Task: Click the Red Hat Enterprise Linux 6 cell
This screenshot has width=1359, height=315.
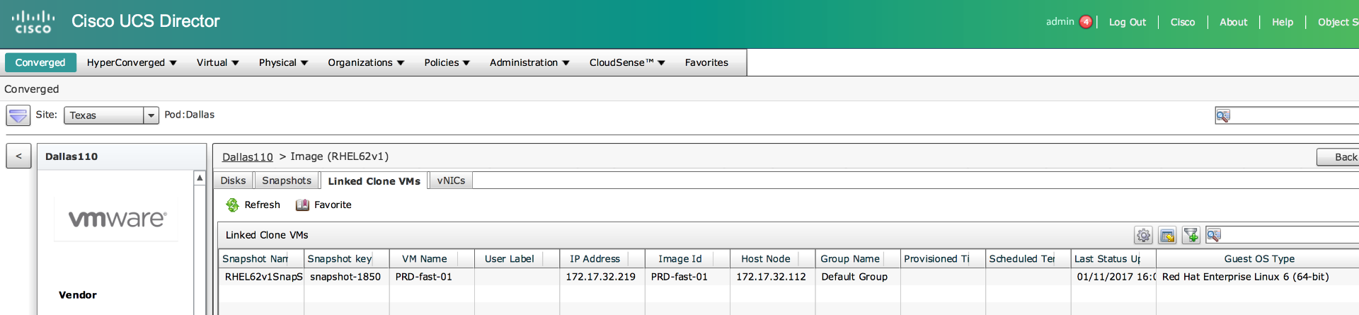Action: pos(1258,277)
